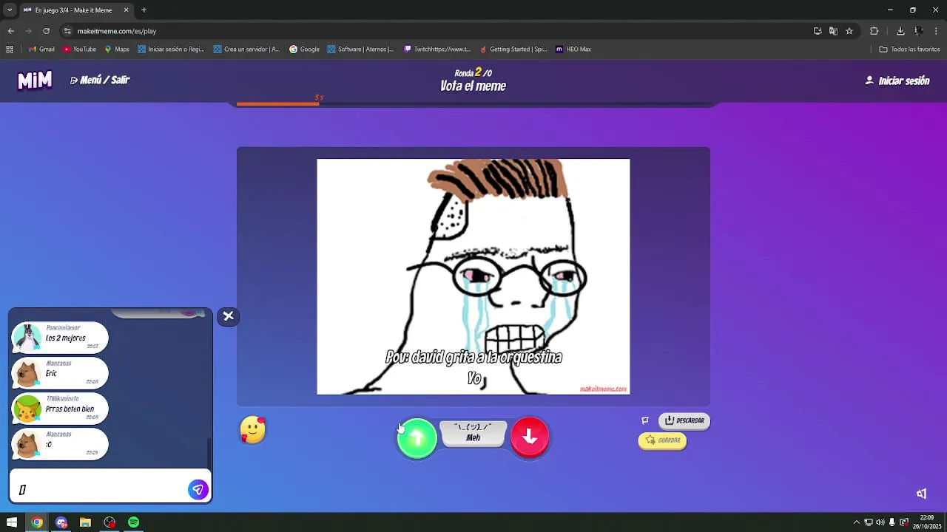Close the 'En juego 3/4' tab
The width and height of the screenshot is (947, 532).
coord(126,10)
